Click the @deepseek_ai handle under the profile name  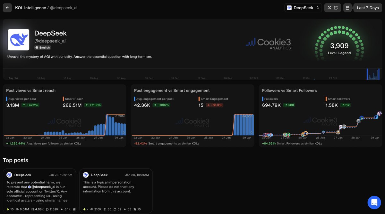point(50,41)
